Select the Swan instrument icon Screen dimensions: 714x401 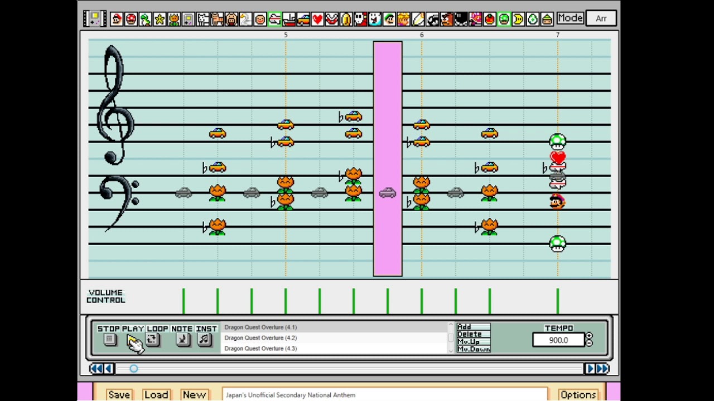pyautogui.click(x=245, y=19)
